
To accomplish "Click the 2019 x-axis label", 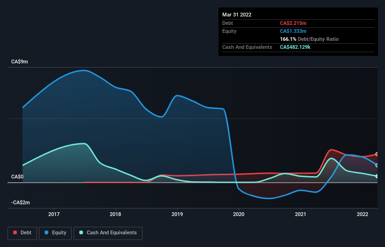I will coord(177,214).
